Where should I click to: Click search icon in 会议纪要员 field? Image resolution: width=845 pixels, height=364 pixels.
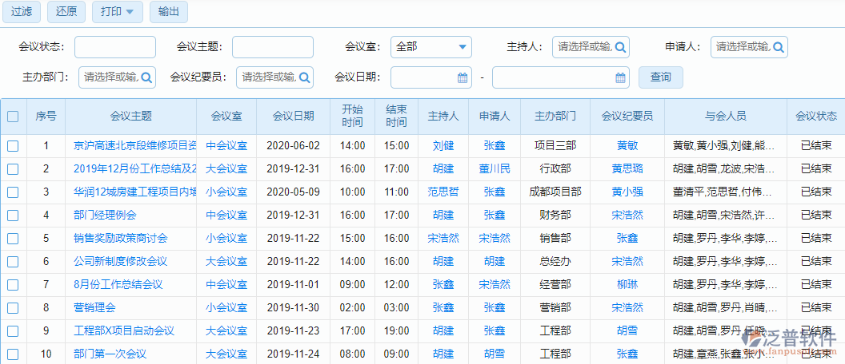(305, 77)
